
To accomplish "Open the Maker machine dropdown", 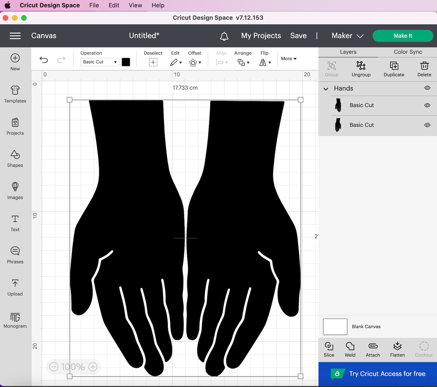I will pos(348,36).
